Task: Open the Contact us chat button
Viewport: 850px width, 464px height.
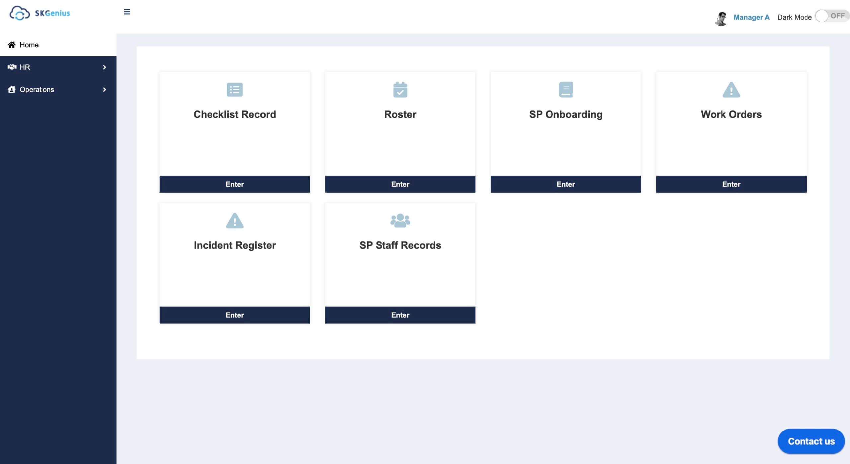Action: coord(811,441)
